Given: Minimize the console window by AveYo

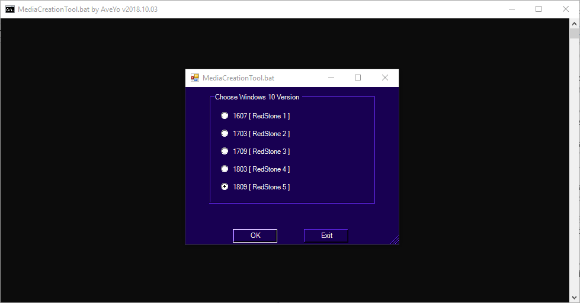Looking at the screenshot, I should pos(512,9).
